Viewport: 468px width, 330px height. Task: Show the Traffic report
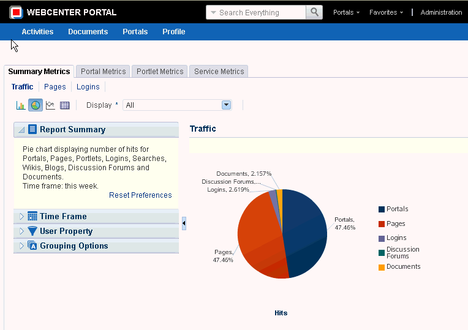click(22, 86)
